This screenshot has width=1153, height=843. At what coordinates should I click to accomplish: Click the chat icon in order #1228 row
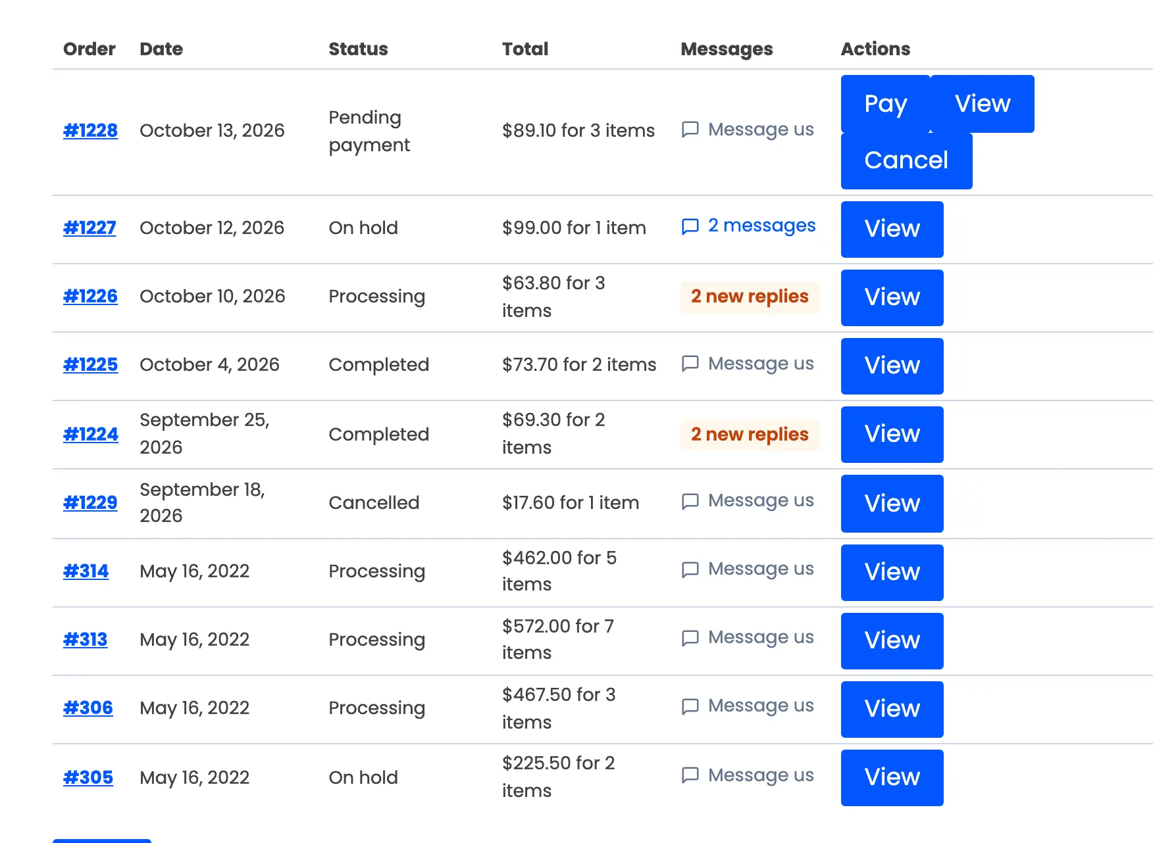click(x=690, y=130)
